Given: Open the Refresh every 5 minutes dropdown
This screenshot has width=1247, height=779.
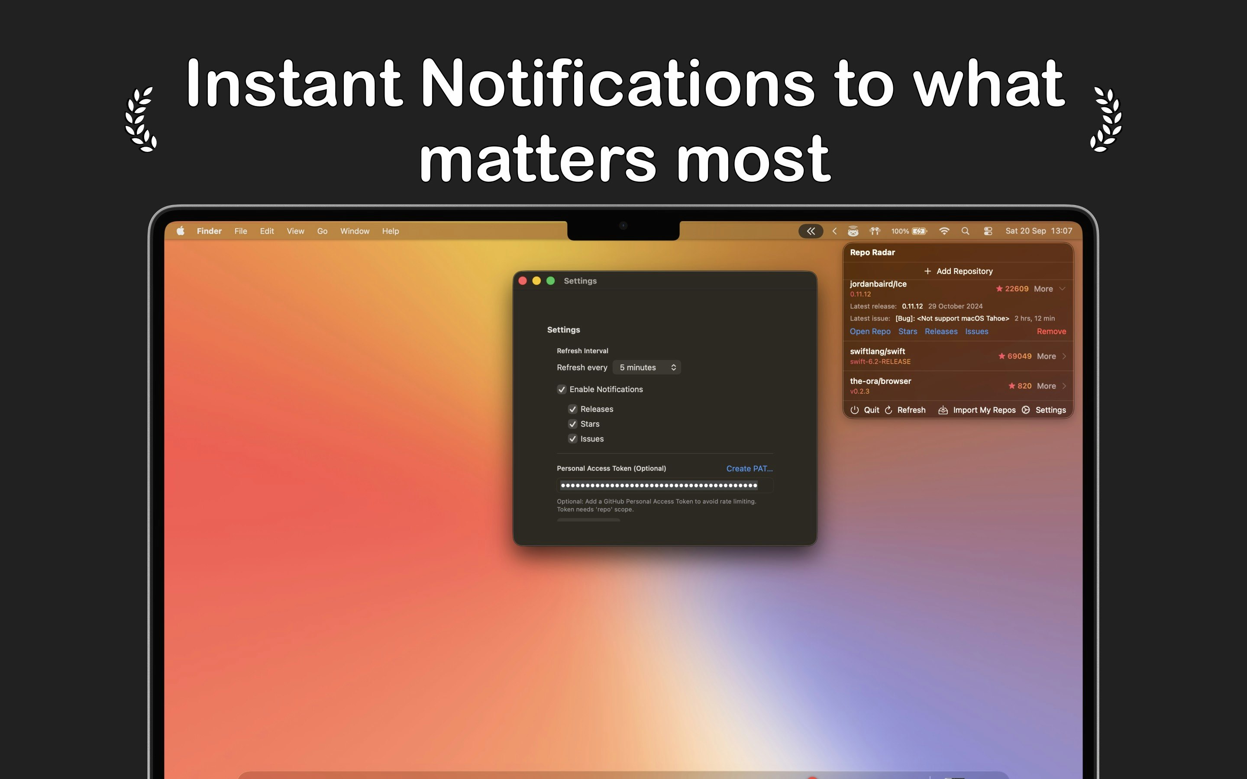Looking at the screenshot, I should click(647, 367).
